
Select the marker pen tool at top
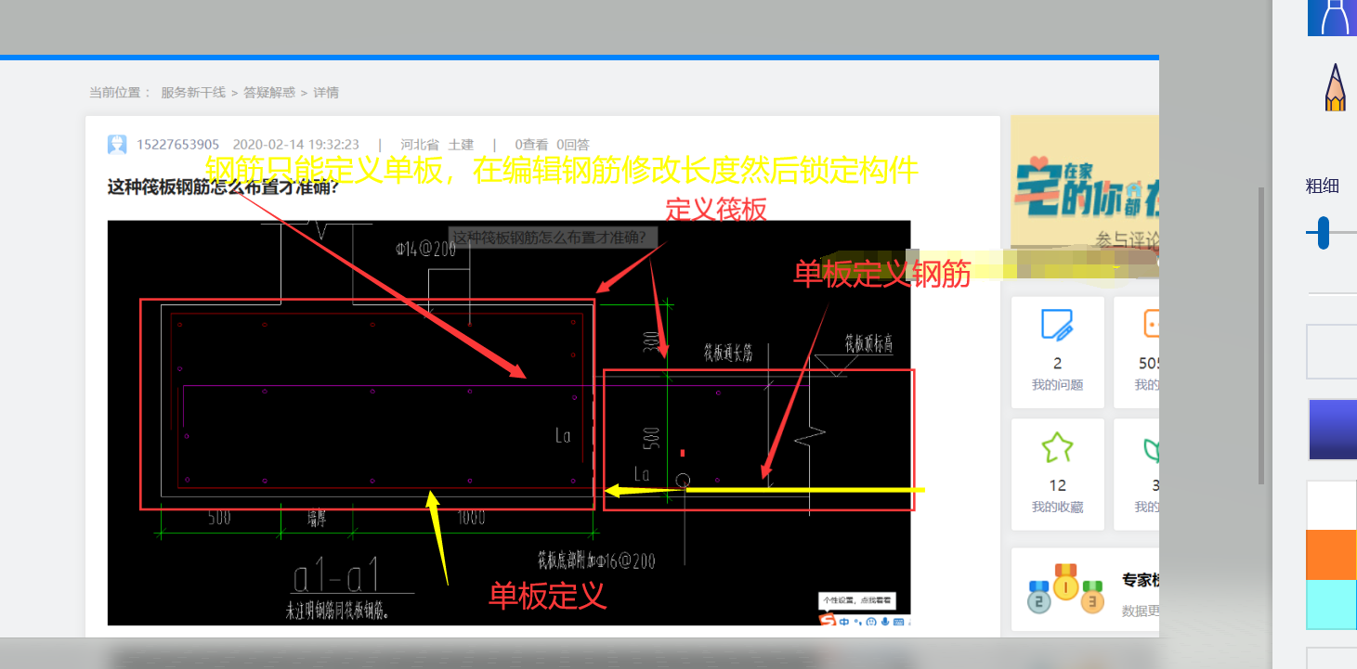tap(1333, 18)
